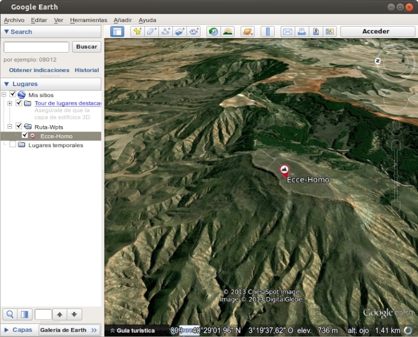Open the Historial link
The height and width of the screenshot is (337, 418).
click(x=87, y=70)
